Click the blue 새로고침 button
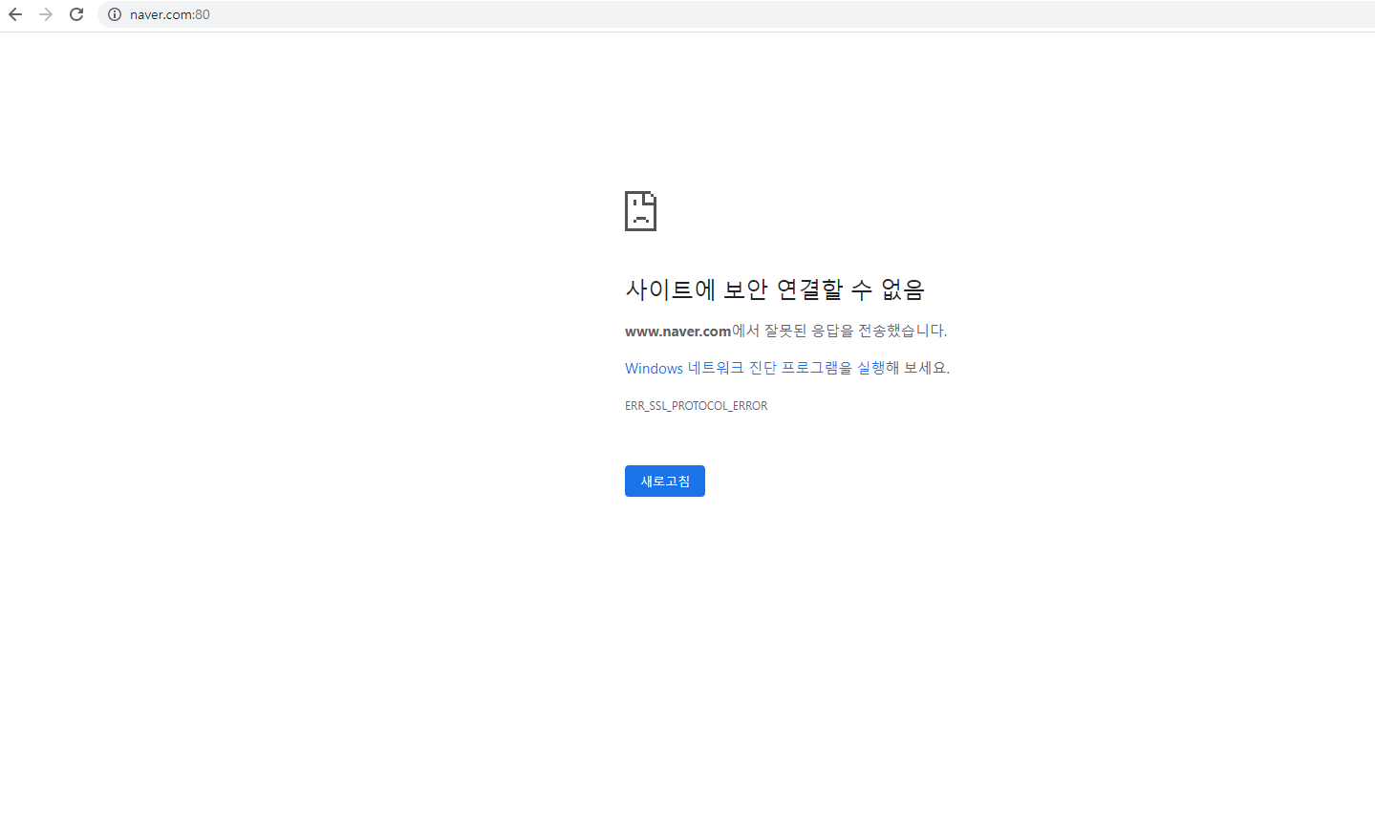This screenshot has height=814, width=1375. click(665, 482)
